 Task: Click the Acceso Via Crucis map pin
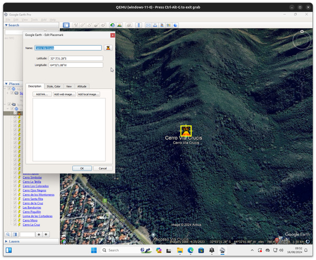153,235
